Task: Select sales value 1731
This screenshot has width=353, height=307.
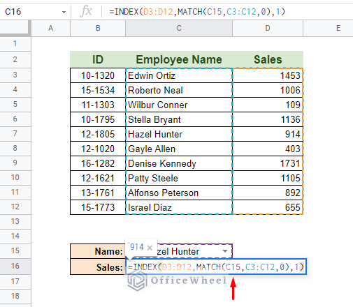Action: pos(268,163)
